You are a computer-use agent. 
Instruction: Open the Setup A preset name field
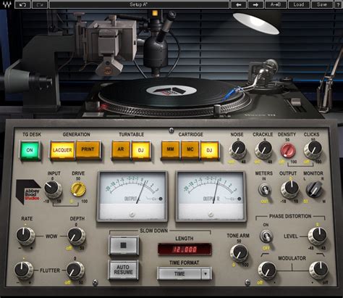pos(139,4)
